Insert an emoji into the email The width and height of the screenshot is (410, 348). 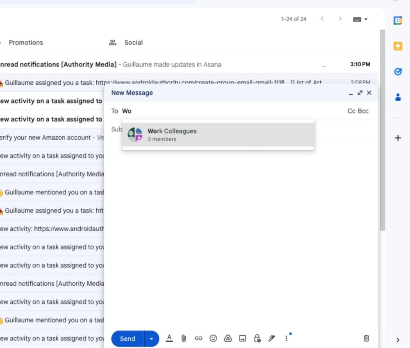pyautogui.click(x=213, y=339)
